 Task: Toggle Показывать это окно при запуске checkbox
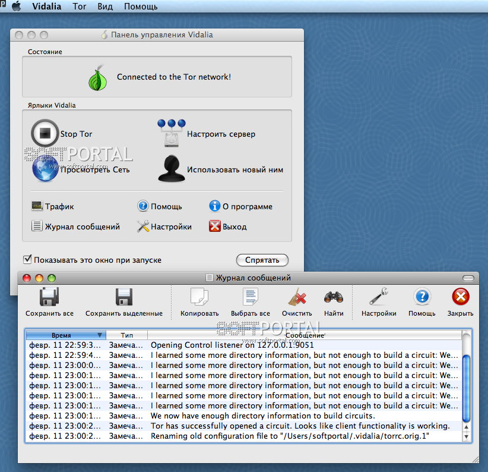pos(27,259)
